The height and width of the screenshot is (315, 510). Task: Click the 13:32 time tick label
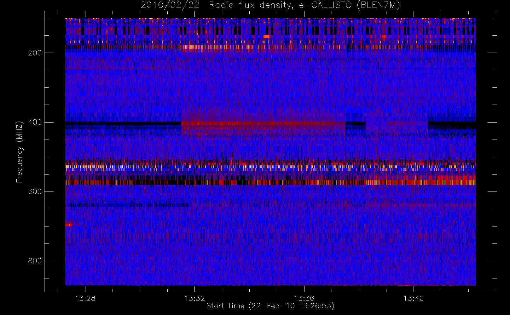tap(195, 298)
